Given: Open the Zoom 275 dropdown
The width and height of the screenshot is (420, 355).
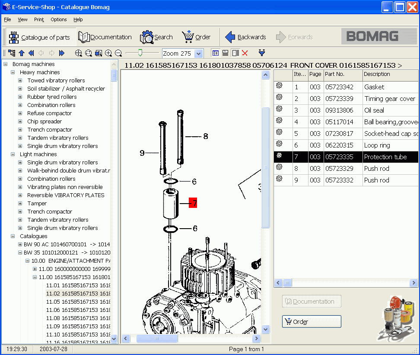Looking at the screenshot, I should [198, 53].
